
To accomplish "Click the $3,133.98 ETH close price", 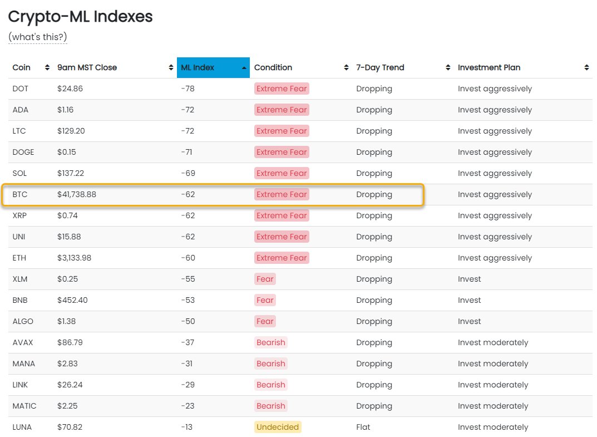I will [74, 258].
